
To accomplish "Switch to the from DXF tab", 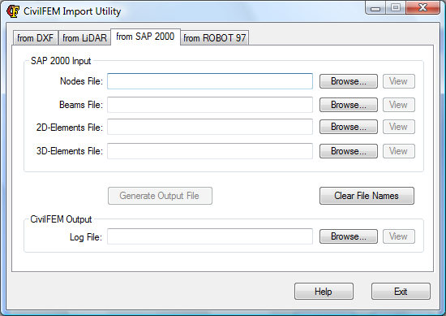I will 35,38.
